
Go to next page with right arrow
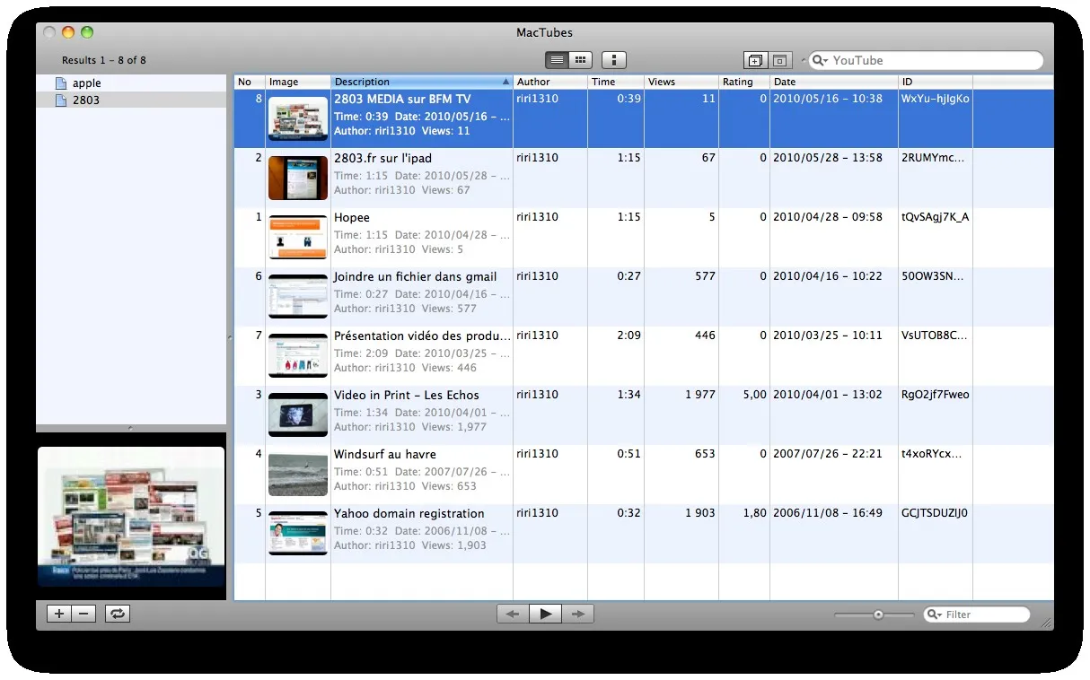coord(577,614)
